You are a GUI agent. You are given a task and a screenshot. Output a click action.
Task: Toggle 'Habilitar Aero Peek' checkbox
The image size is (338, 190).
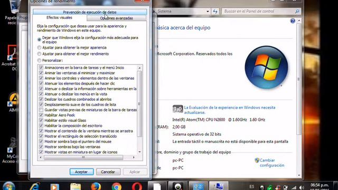[41, 115]
